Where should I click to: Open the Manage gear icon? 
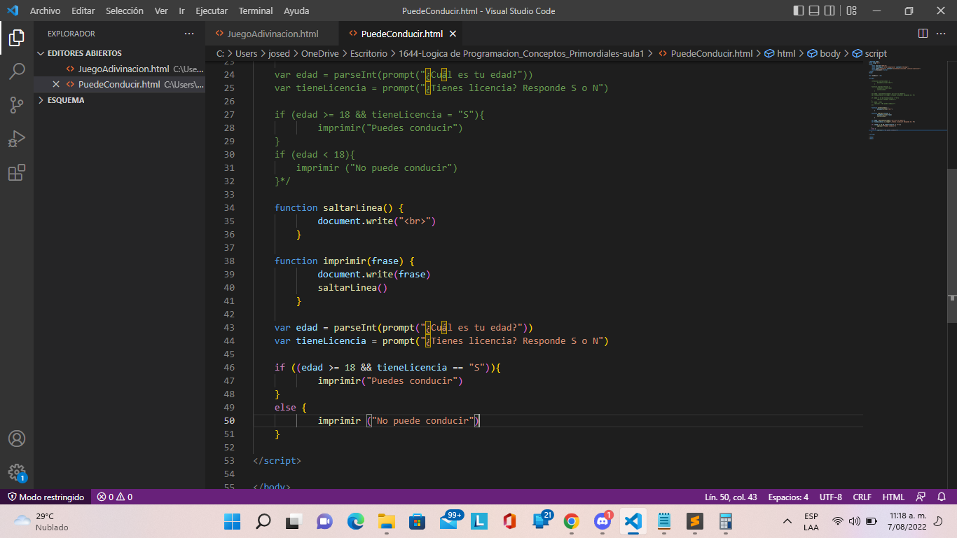(x=17, y=472)
